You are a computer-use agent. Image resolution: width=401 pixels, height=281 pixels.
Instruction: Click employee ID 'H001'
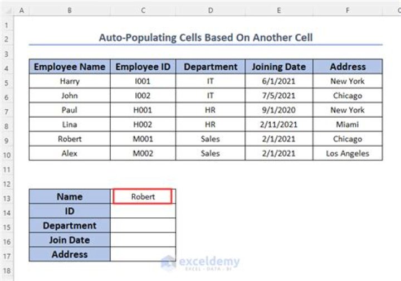[x=143, y=110]
